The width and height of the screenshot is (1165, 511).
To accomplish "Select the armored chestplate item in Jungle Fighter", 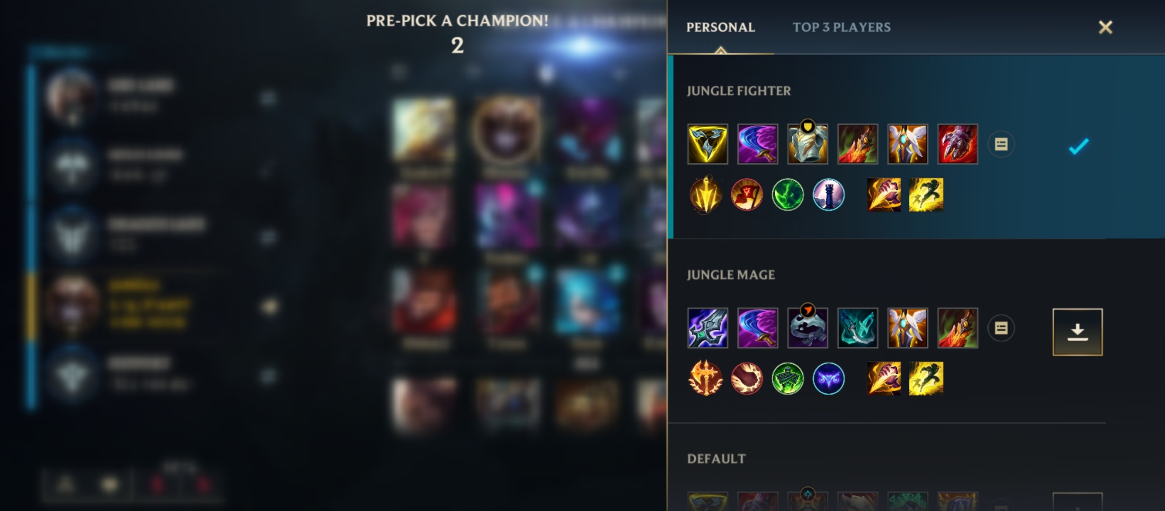I will pyautogui.click(x=807, y=144).
